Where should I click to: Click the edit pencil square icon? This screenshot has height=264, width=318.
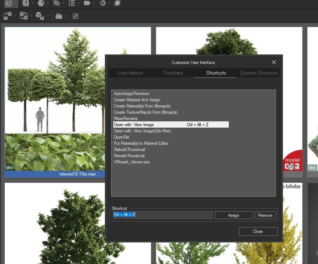click(x=75, y=16)
